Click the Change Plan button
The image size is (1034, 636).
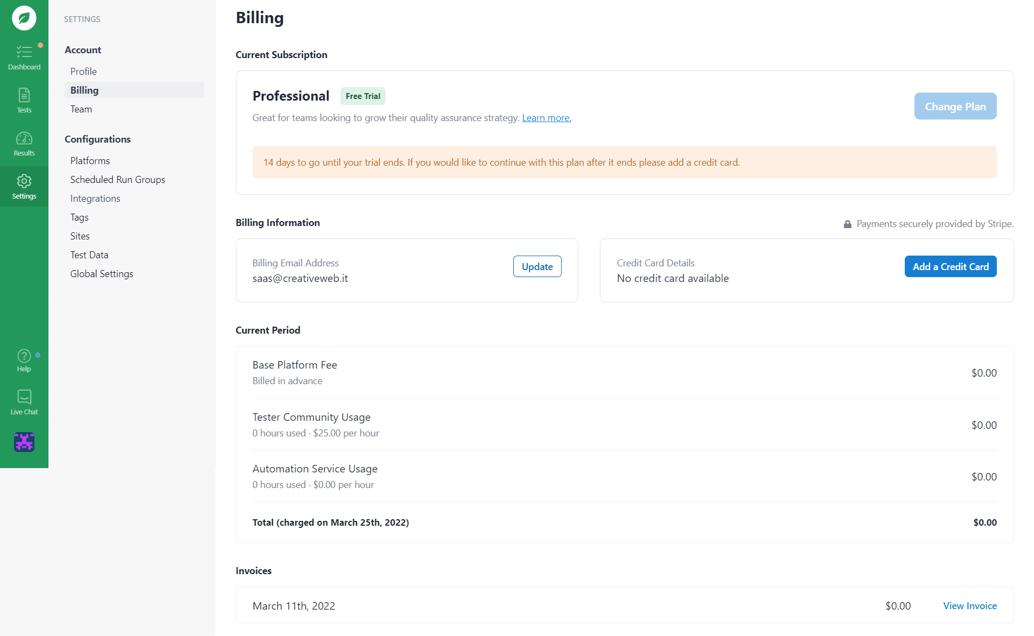click(x=955, y=106)
